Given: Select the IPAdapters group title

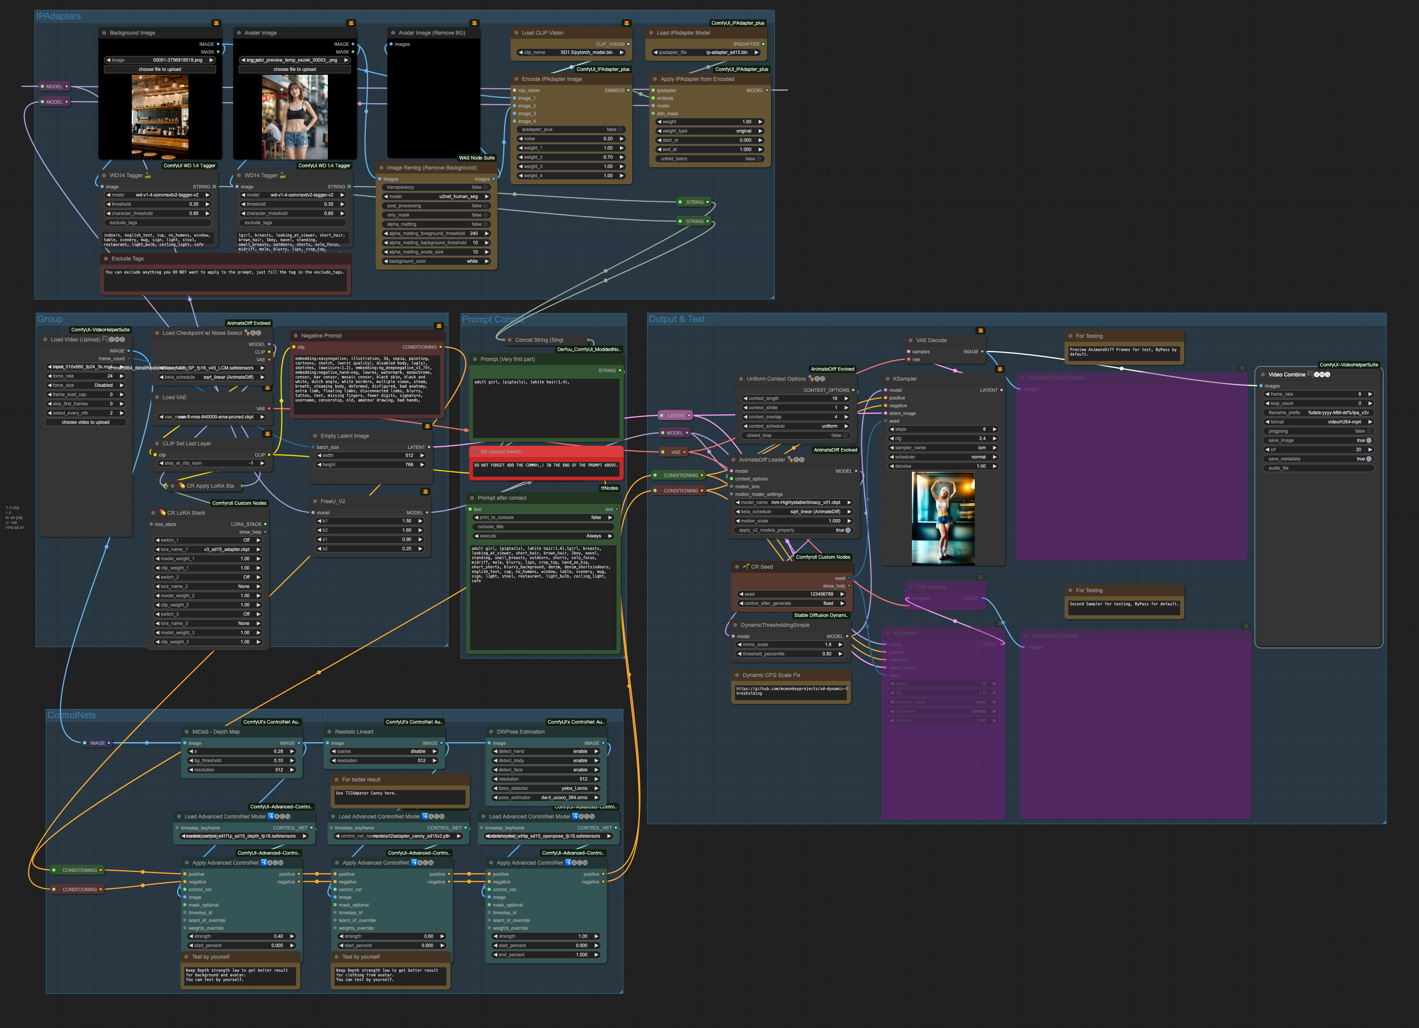Looking at the screenshot, I should (x=58, y=16).
